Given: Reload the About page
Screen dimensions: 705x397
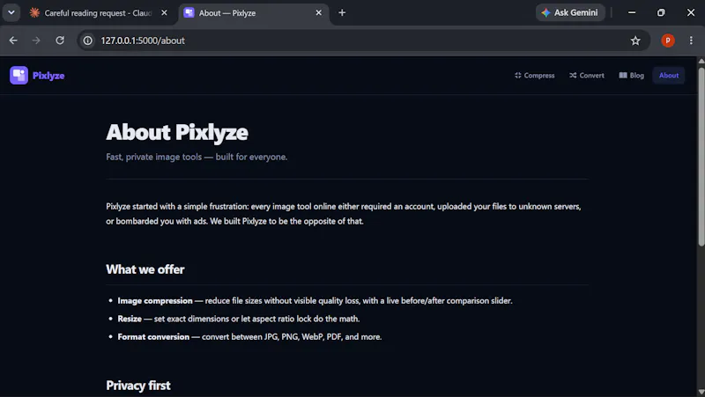Looking at the screenshot, I should (x=60, y=40).
